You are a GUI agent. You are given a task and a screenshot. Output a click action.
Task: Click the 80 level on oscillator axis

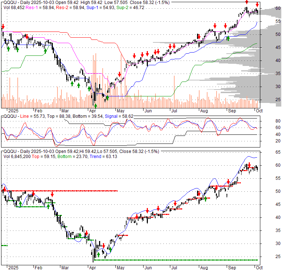[278, 121]
